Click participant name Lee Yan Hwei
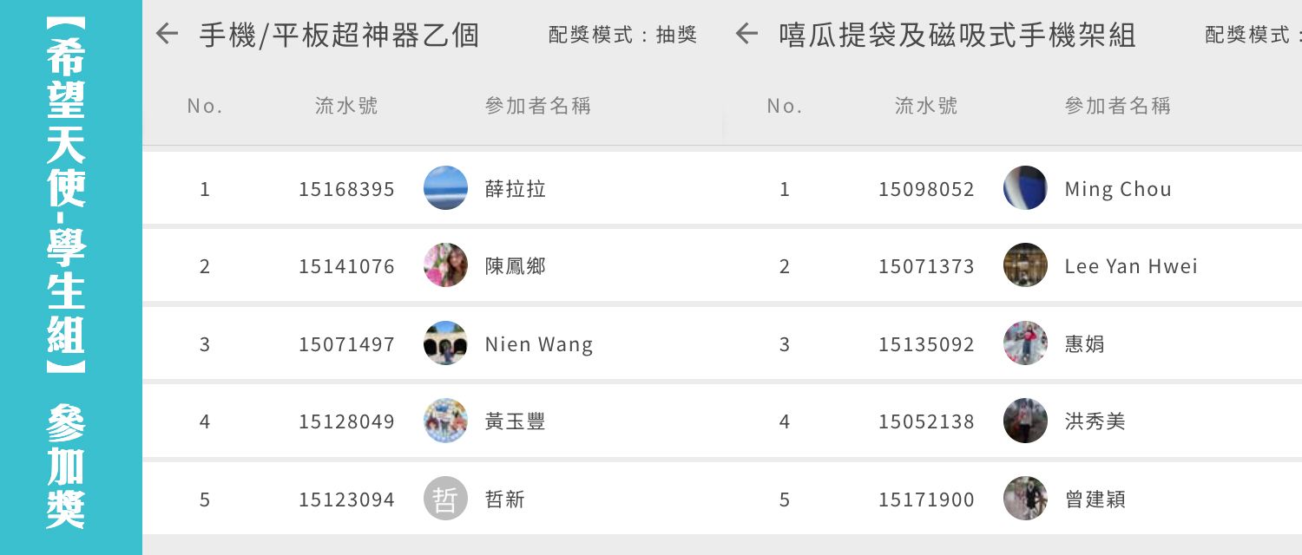 pos(1131,266)
